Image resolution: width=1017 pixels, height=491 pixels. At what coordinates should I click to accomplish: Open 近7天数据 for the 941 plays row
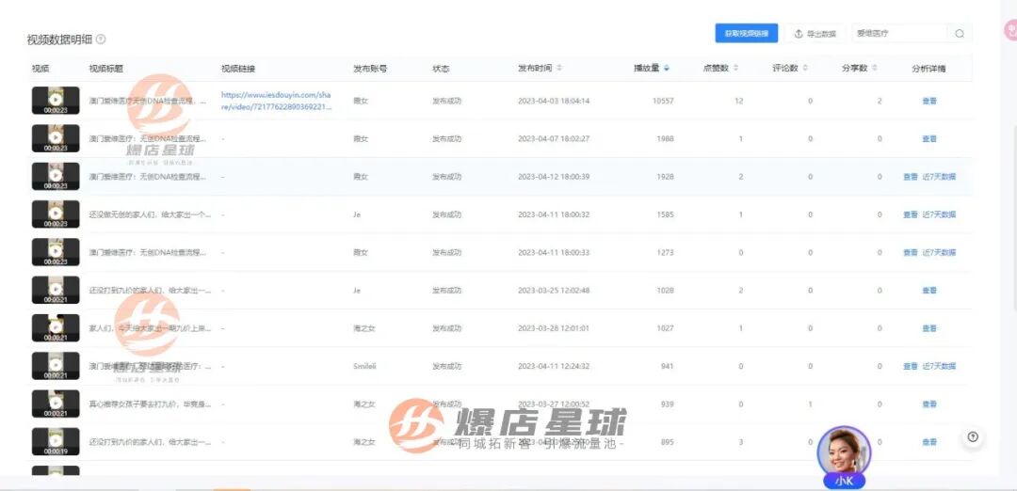coord(939,367)
